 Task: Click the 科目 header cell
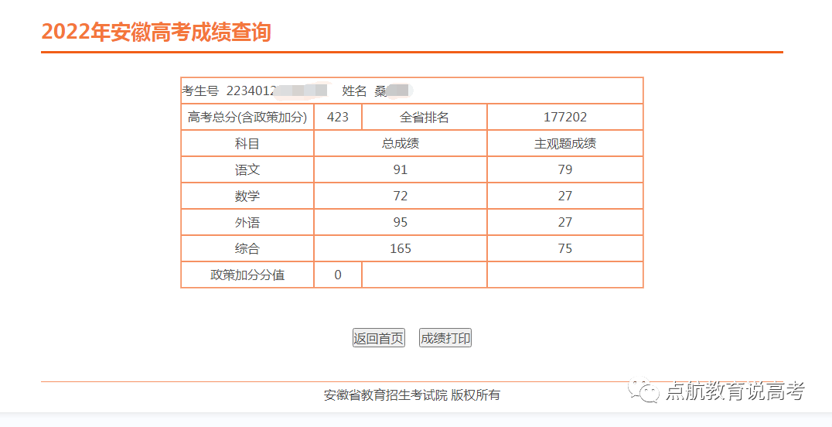(247, 143)
